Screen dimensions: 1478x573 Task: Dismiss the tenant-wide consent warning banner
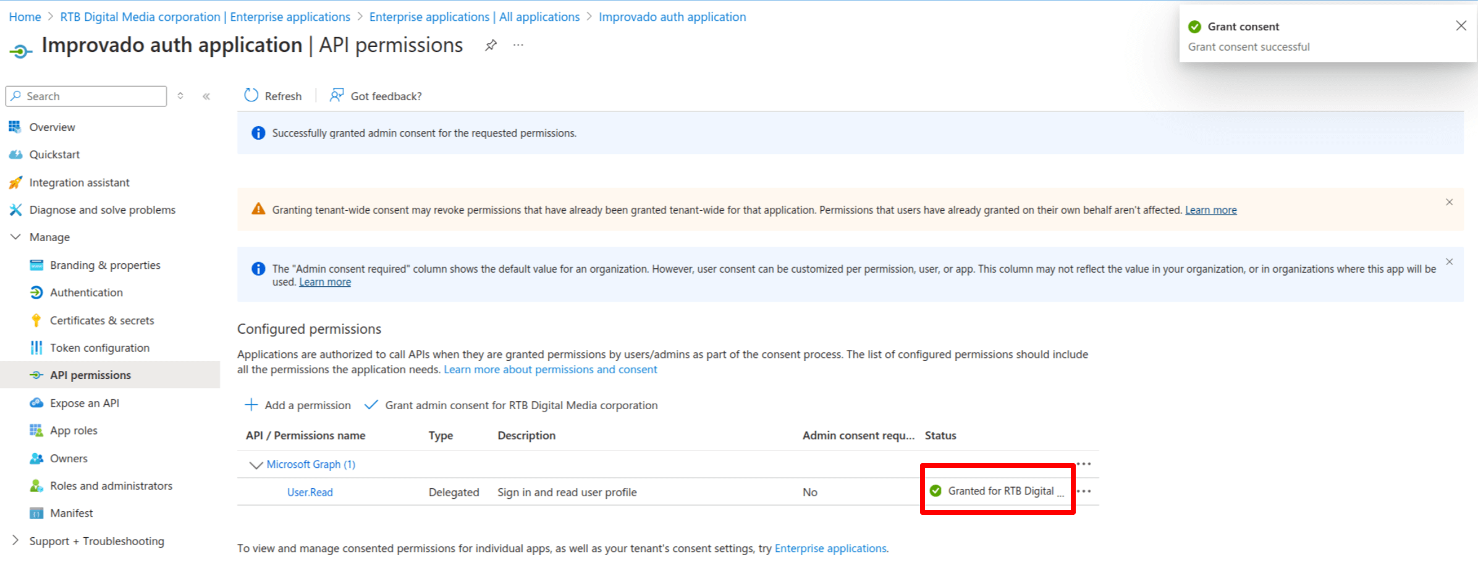pos(1449,202)
